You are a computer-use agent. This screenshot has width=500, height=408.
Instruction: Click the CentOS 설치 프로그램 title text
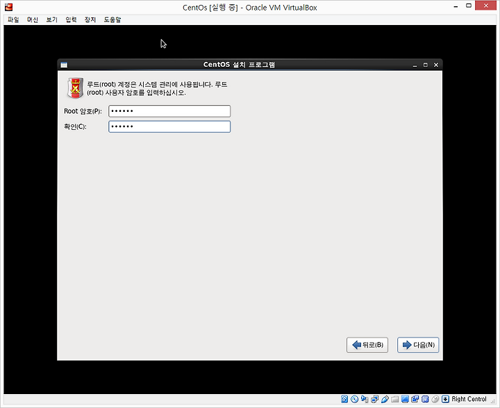[x=239, y=65]
